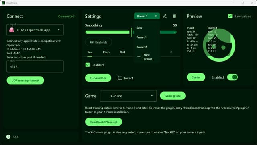Select the Easy preset option
257x145 pixels.
tap(147, 28)
